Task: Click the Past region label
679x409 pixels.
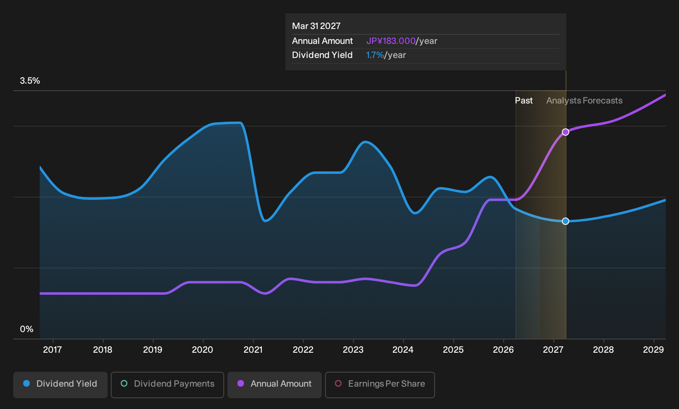Action: coord(524,101)
